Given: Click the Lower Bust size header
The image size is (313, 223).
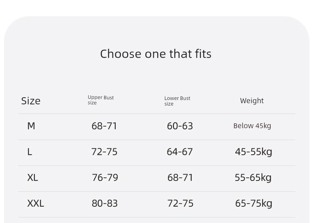Looking at the screenshot, I should click(x=177, y=101).
